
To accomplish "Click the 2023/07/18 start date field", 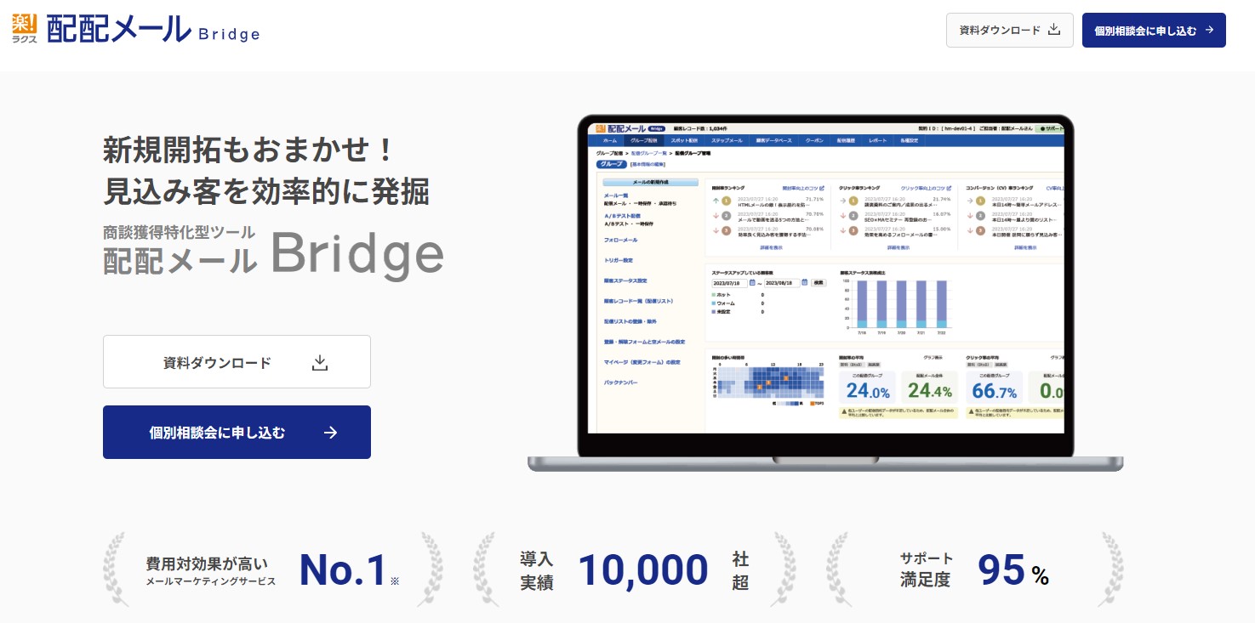I will 729,283.
